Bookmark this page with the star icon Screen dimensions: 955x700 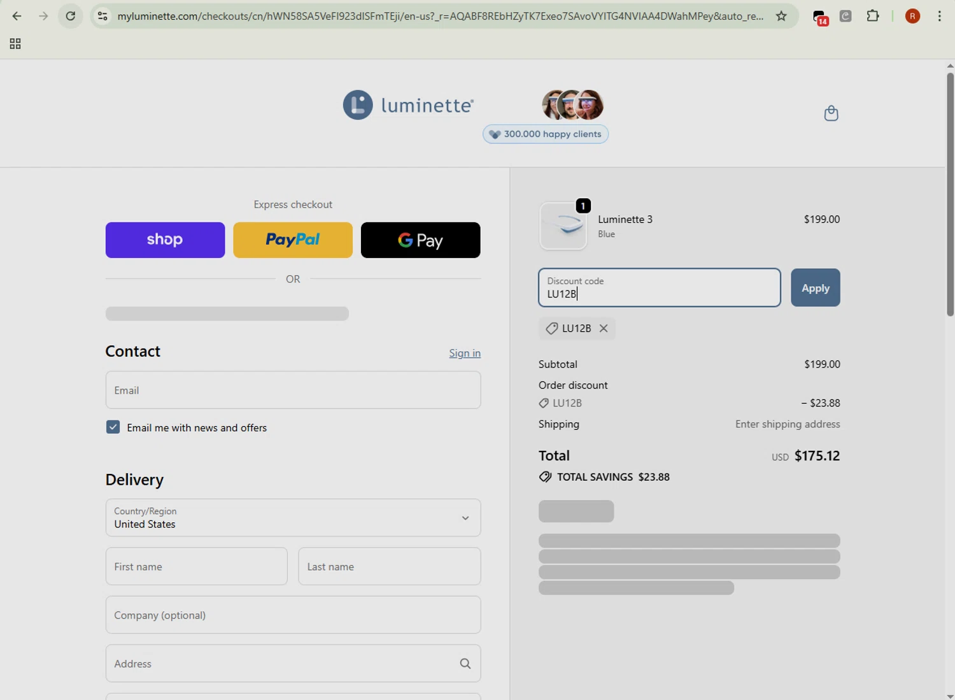781,16
